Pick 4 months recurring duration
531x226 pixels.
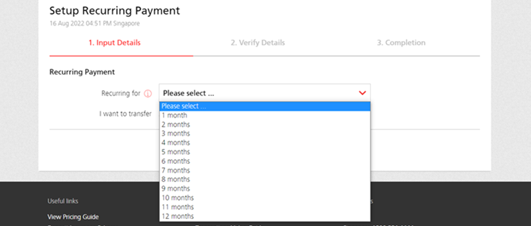pyautogui.click(x=176, y=143)
